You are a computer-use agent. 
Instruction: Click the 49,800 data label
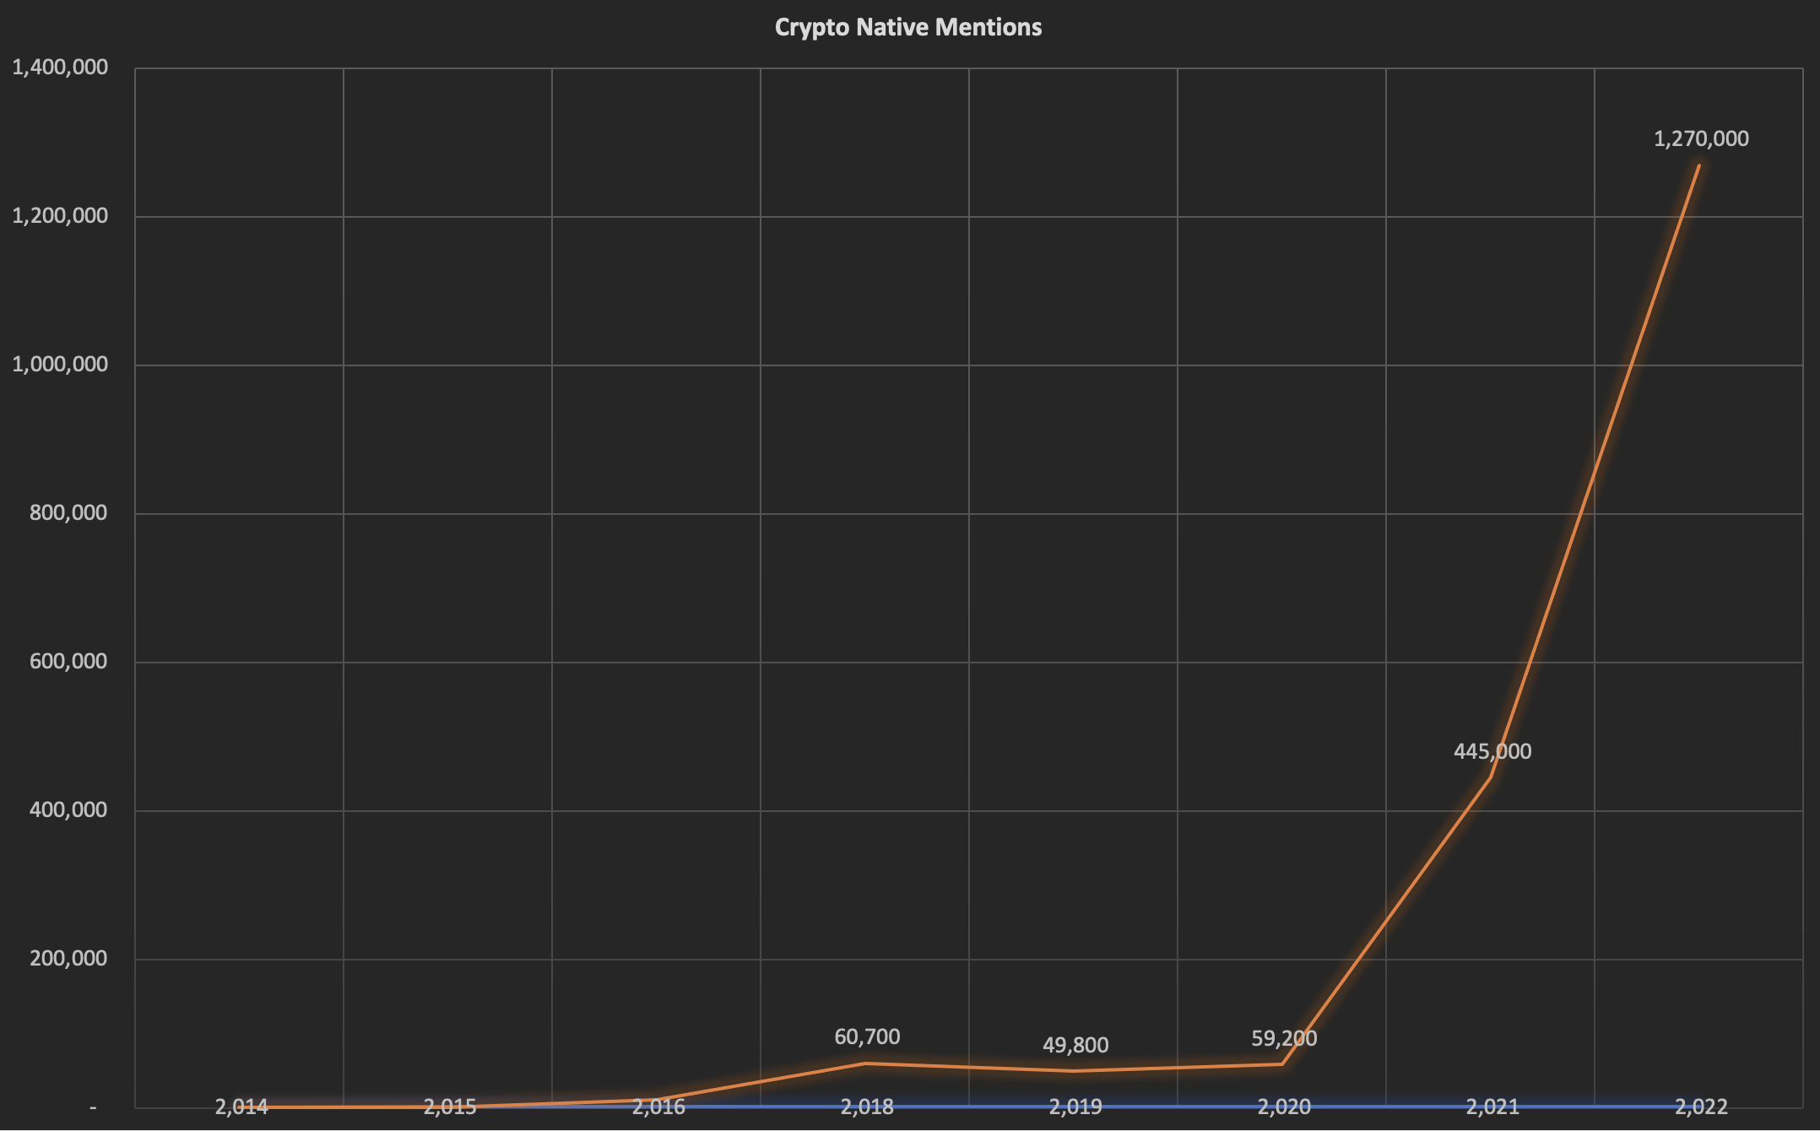click(1075, 1045)
